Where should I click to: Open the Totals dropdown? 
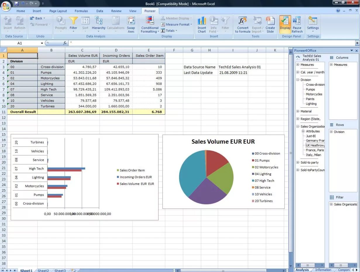(169, 30)
